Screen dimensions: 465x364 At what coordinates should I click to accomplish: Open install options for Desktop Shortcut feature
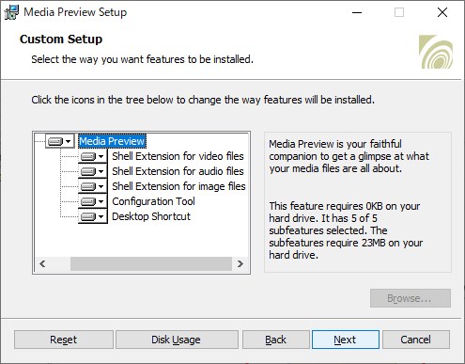point(93,216)
